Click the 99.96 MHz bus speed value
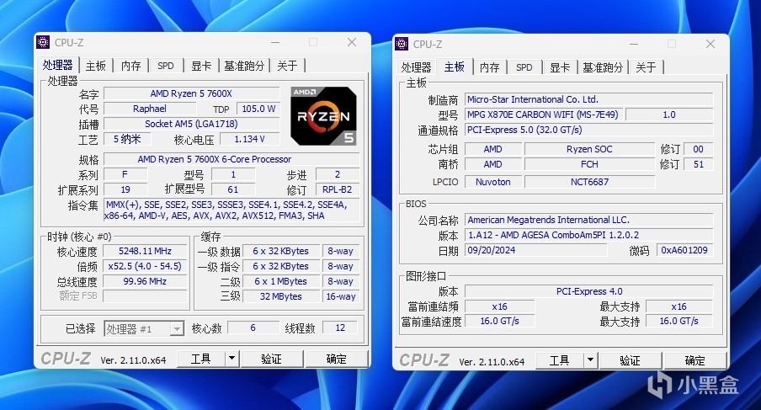This screenshot has width=761, height=410. click(x=145, y=281)
